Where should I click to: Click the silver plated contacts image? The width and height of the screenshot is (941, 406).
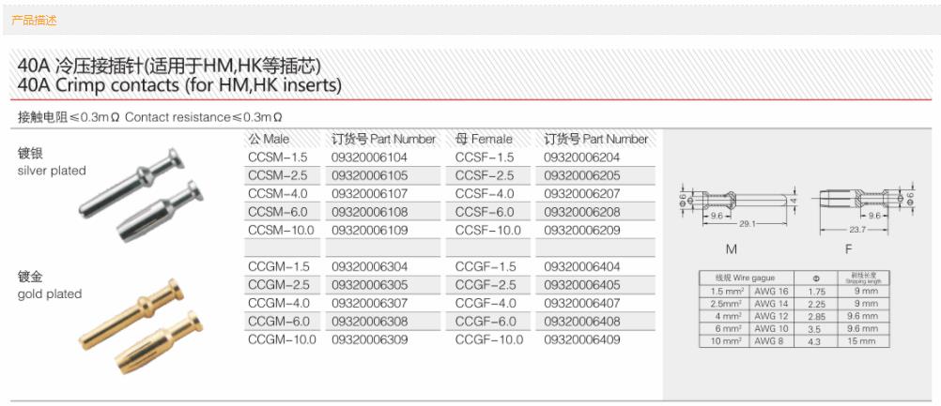click(x=153, y=192)
